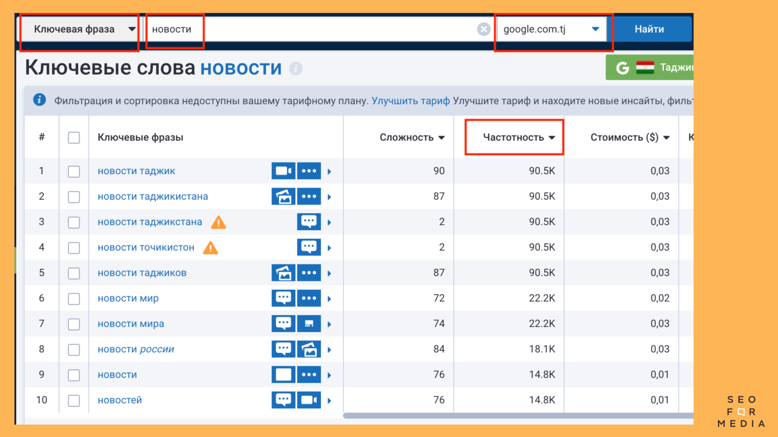Click the info icon beside the 'Ключевые слова новости' heading
The height and width of the screenshot is (437, 778).
click(x=296, y=69)
